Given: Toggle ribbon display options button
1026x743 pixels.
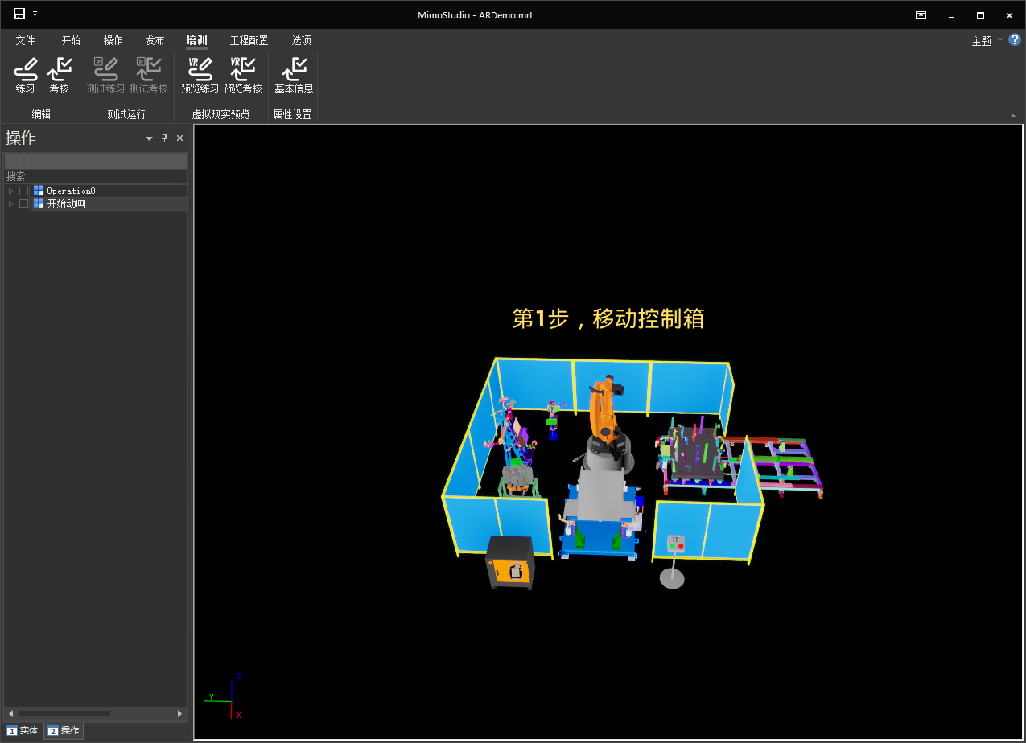Looking at the screenshot, I should click(921, 15).
